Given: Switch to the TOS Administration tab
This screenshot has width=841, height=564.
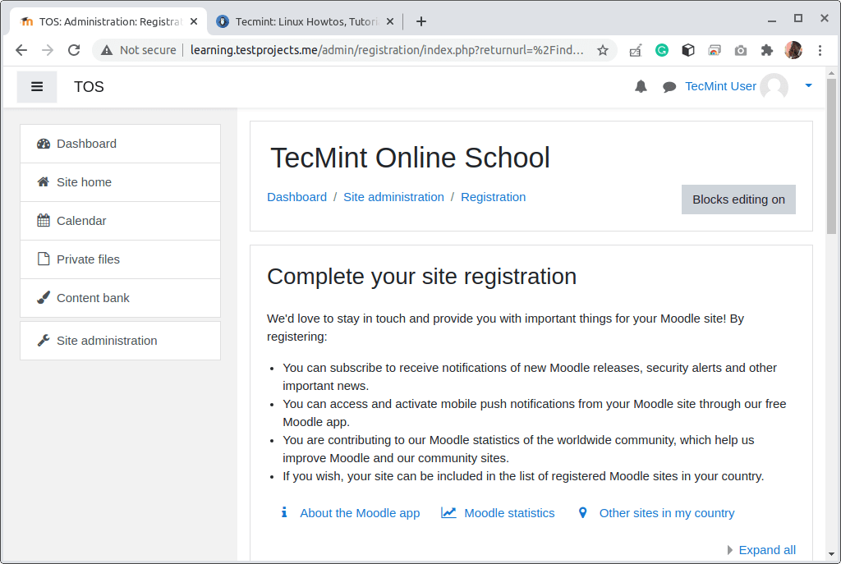Looking at the screenshot, I should [108, 21].
